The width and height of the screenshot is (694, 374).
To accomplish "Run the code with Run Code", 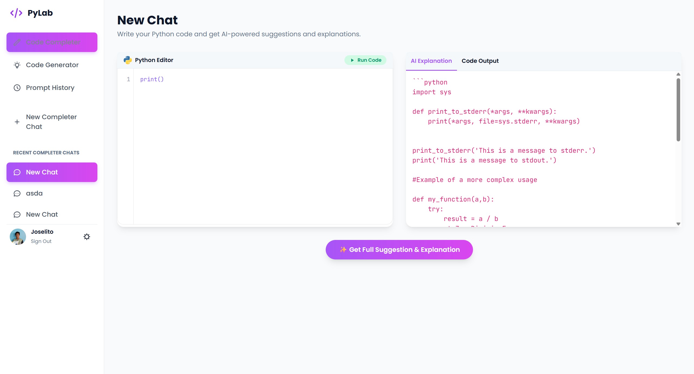I will 365,60.
